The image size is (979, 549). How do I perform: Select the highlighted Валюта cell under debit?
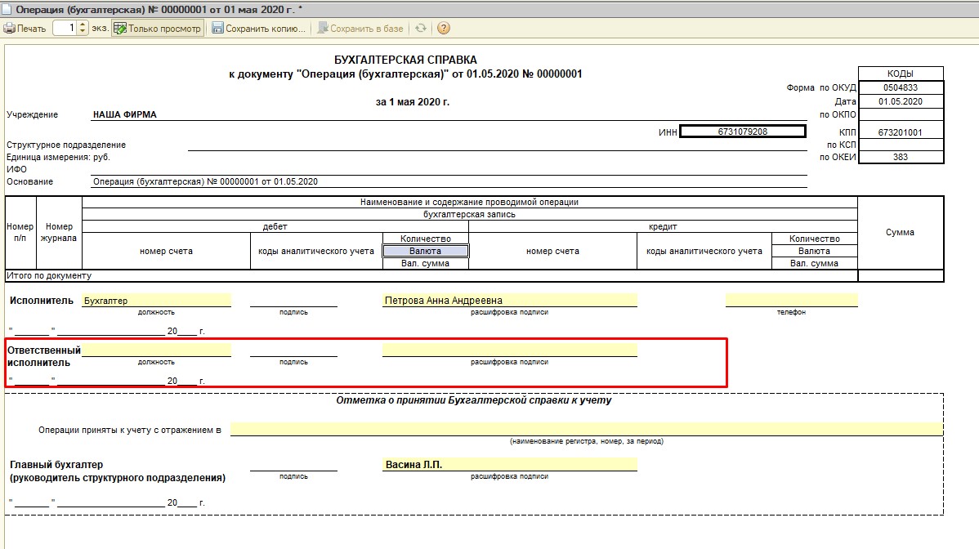tap(425, 252)
